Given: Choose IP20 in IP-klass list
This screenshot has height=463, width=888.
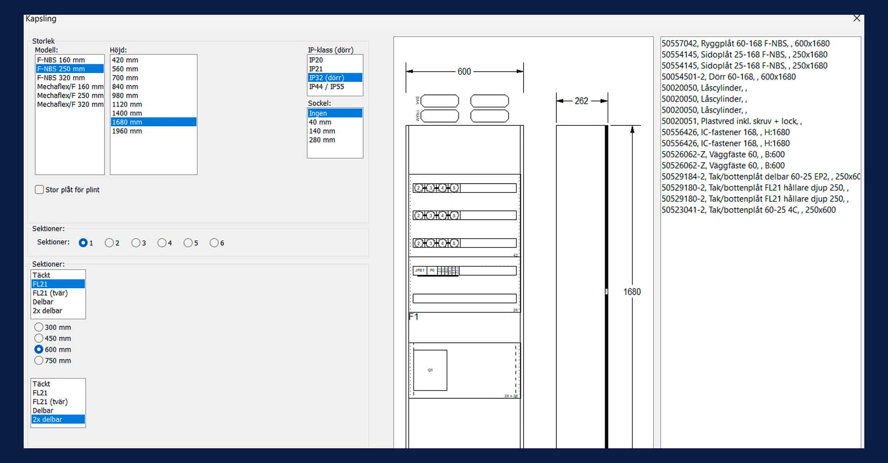Looking at the screenshot, I should (x=316, y=60).
